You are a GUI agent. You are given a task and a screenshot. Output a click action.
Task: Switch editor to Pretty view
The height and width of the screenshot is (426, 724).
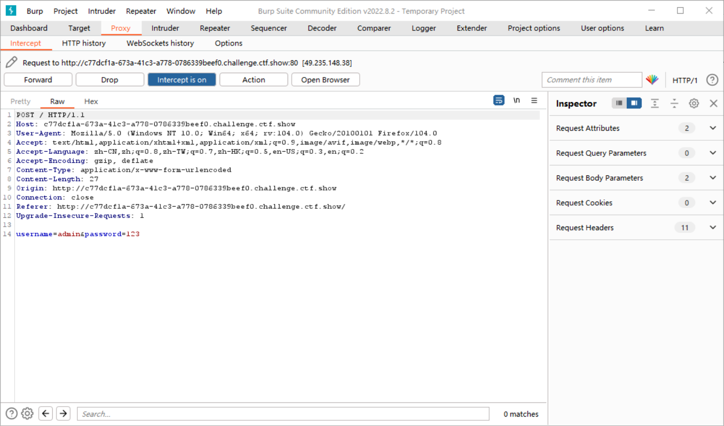click(x=20, y=102)
